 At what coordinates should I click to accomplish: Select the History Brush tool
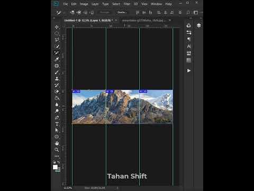coord(57,85)
